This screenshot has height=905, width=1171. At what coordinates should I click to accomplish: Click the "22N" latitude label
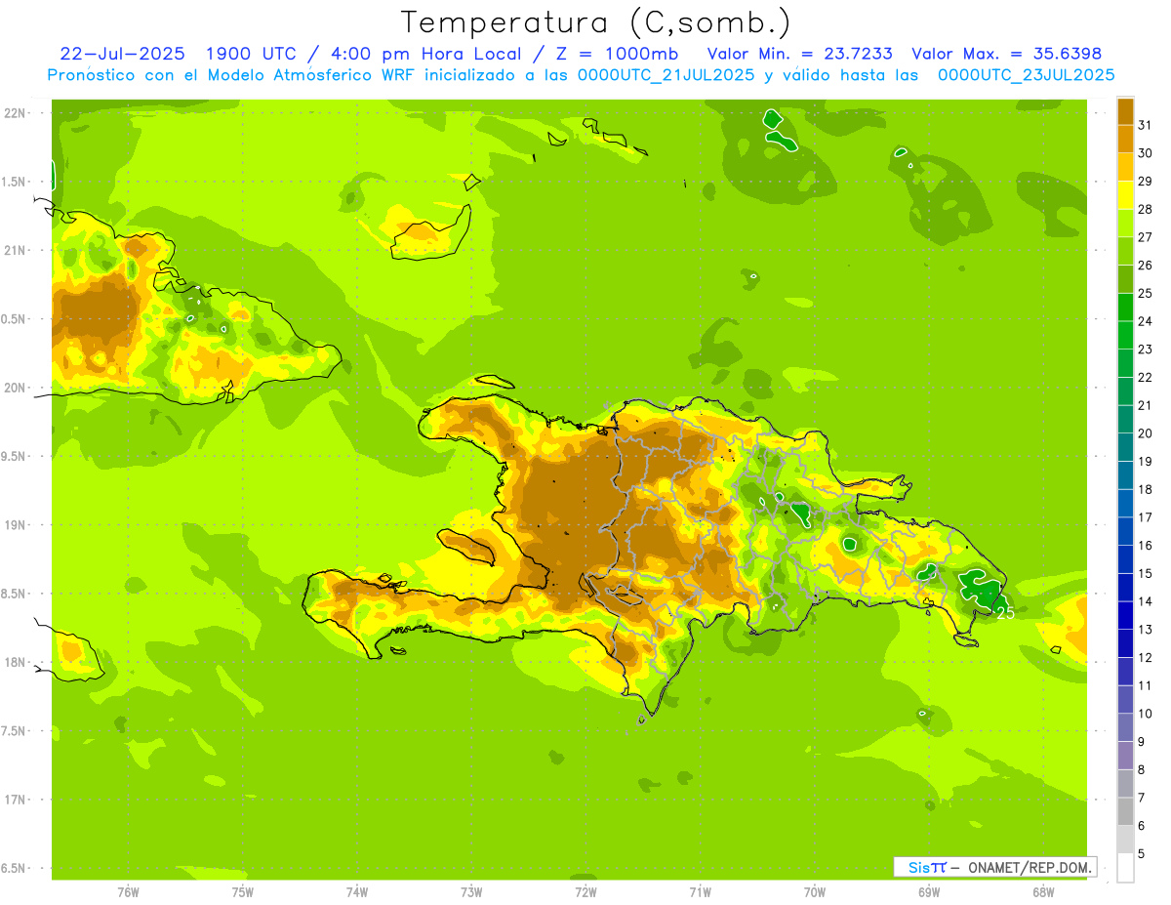(x=14, y=113)
